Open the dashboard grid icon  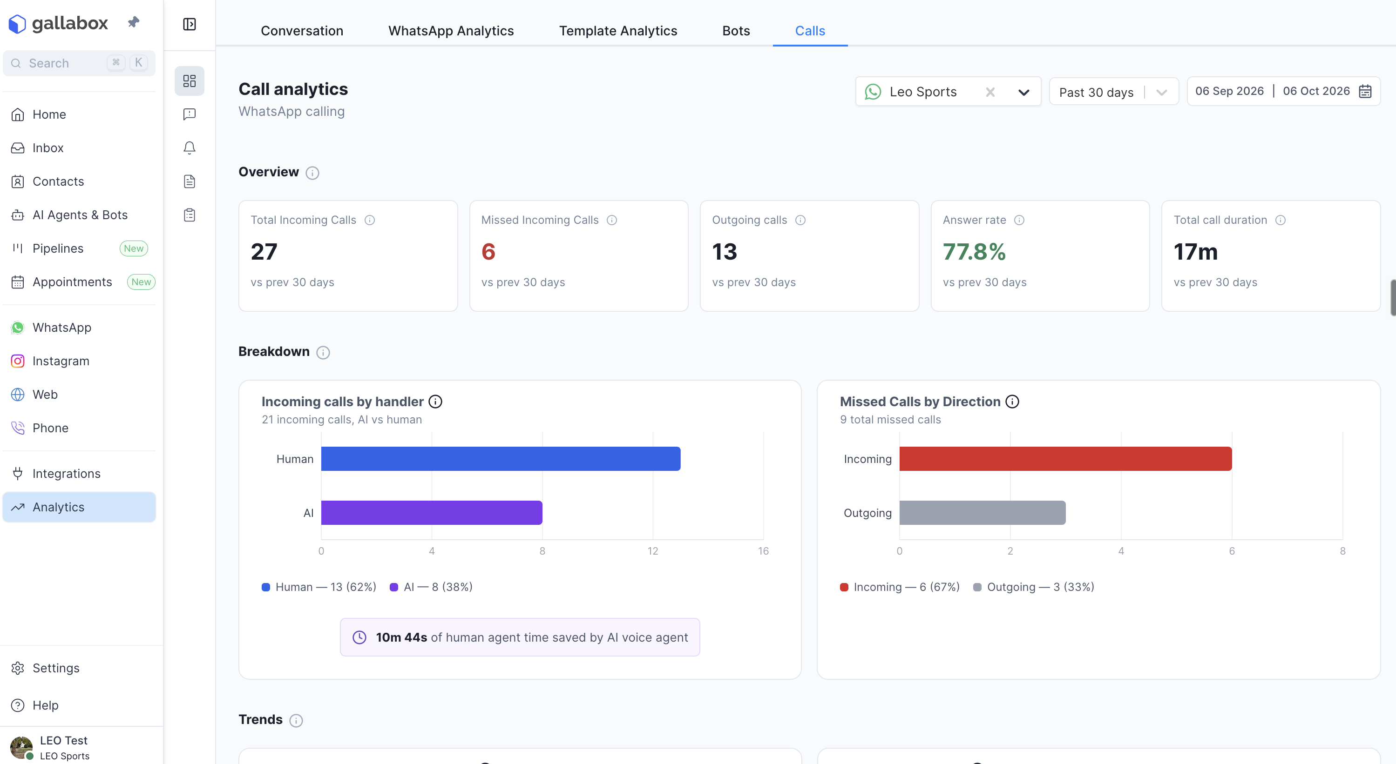pos(189,81)
